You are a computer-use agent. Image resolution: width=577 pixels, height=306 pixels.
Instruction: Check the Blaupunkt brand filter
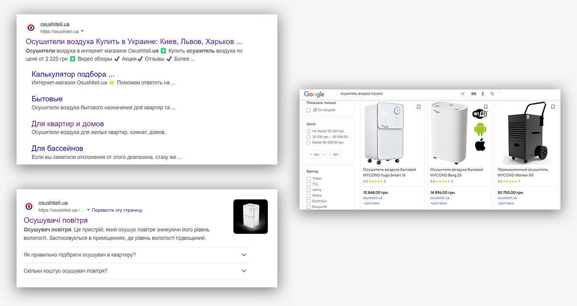(x=308, y=207)
